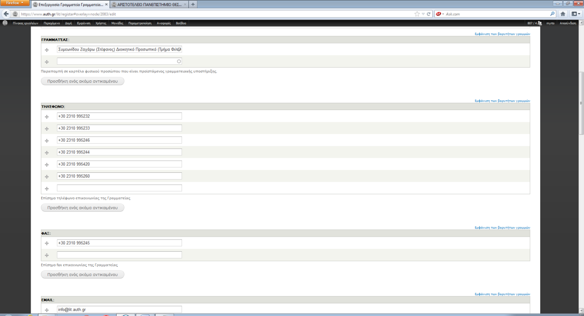This screenshot has width=584, height=316.
Task: Open the Δομή admin menu
Action: [69, 23]
